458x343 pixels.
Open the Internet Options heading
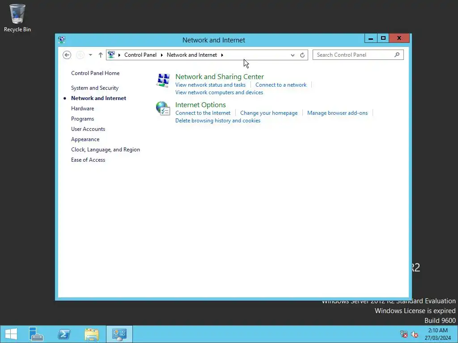pyautogui.click(x=200, y=105)
